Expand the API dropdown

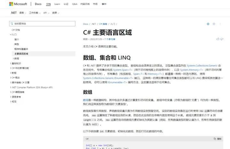point(46,13)
